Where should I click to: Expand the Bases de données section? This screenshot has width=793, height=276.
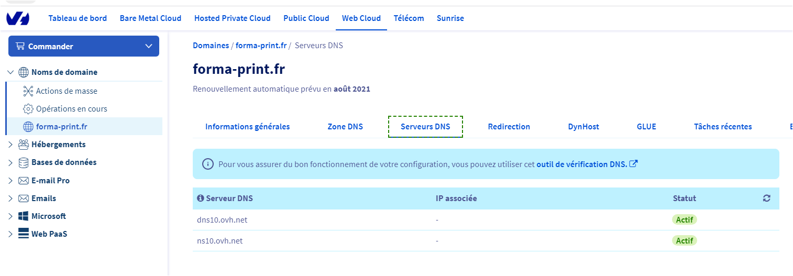click(10, 162)
